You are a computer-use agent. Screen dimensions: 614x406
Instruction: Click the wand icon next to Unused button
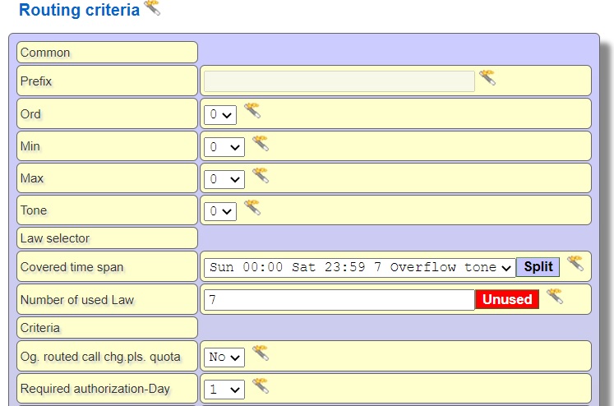[x=555, y=296]
